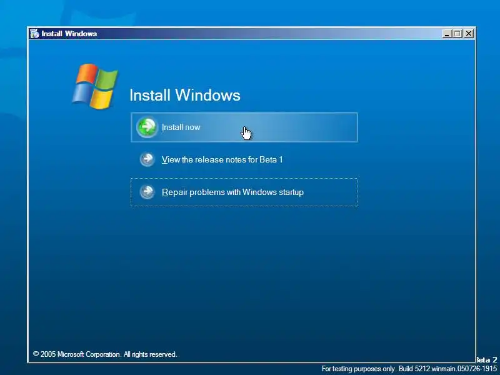Click the Install Windows title bar text

69,34
